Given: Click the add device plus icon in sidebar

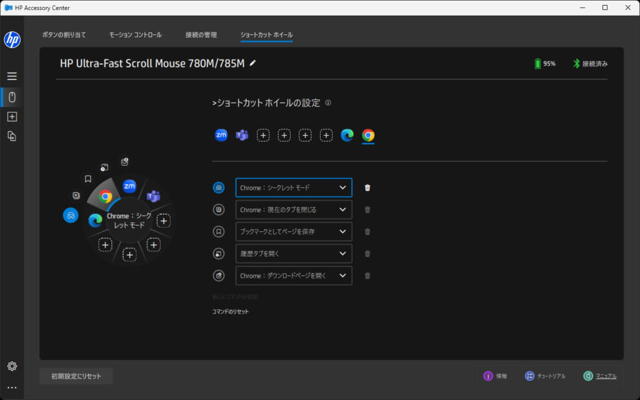Looking at the screenshot, I should pos(12,117).
